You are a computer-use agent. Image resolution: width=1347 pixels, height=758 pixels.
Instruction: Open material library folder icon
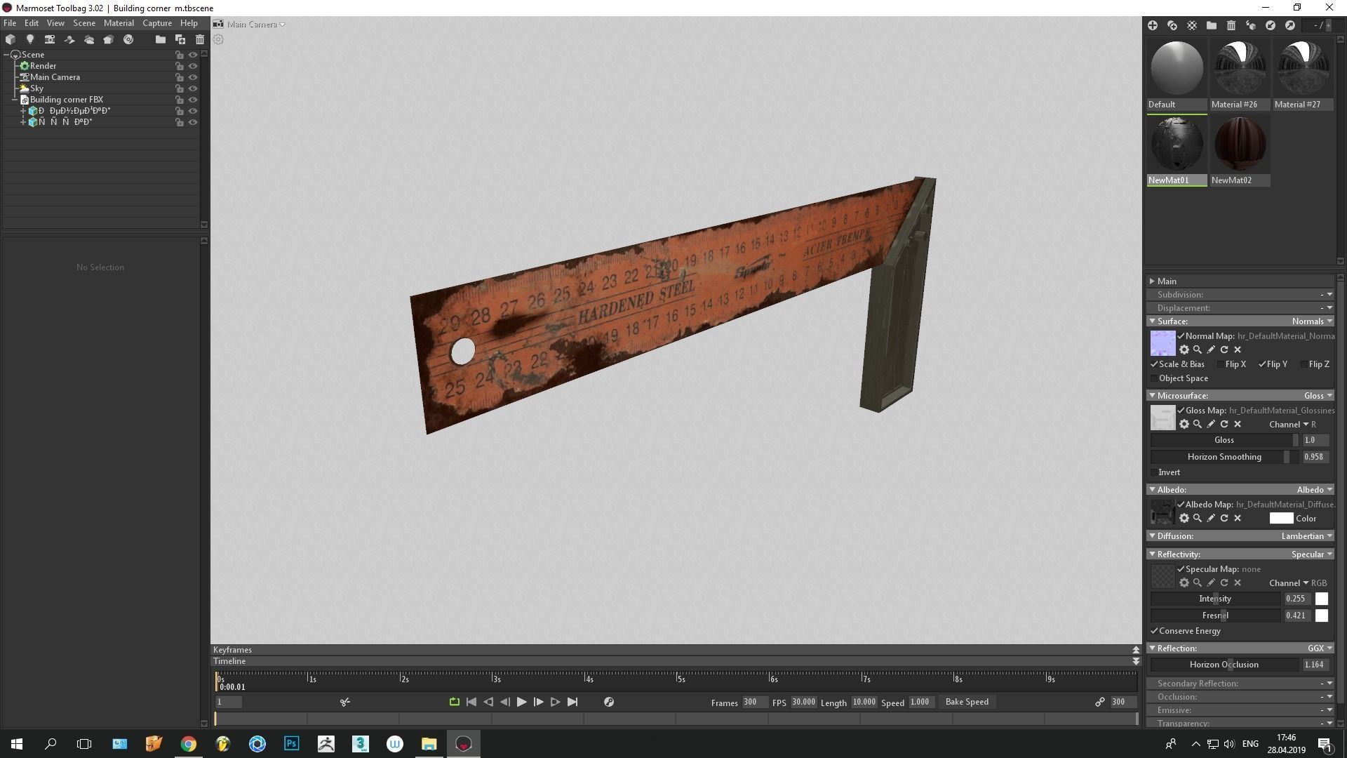pos(1212,25)
